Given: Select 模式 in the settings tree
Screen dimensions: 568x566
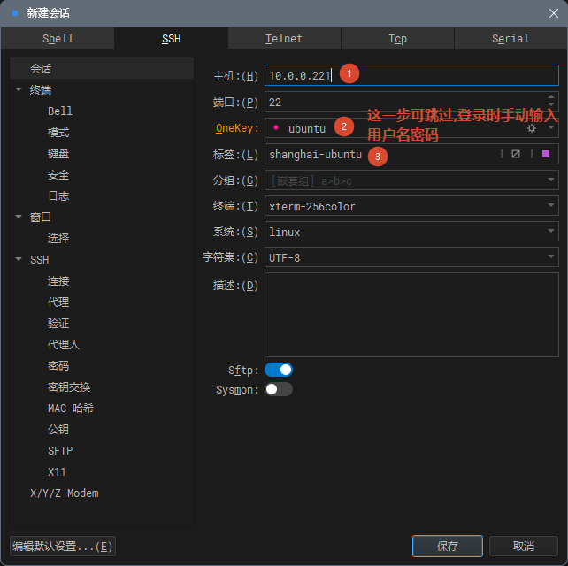Looking at the screenshot, I should coord(58,132).
